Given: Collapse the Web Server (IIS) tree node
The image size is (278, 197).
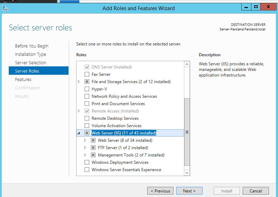Looking at the screenshot, I should click(x=79, y=133).
